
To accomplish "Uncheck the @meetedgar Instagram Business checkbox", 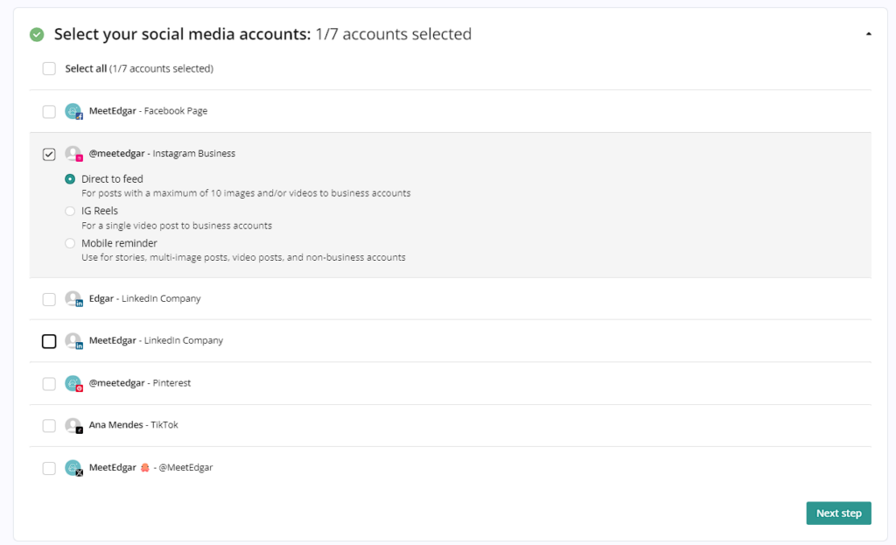I will click(49, 154).
